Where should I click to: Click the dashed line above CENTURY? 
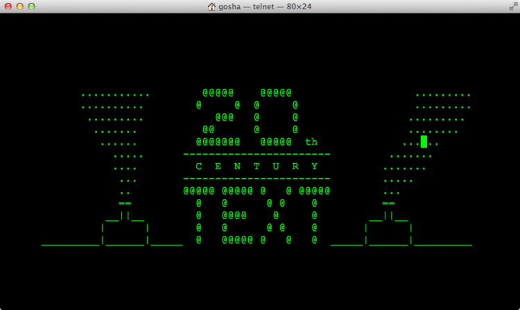(x=257, y=154)
